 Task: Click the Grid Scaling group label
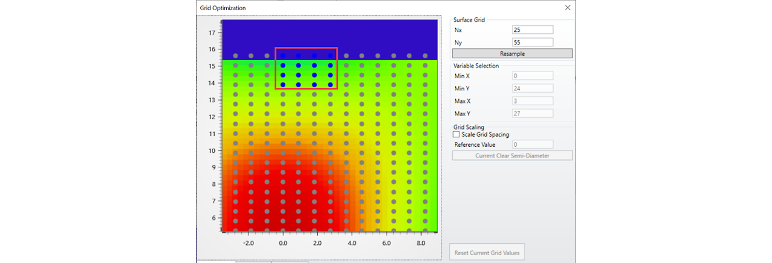469,128
